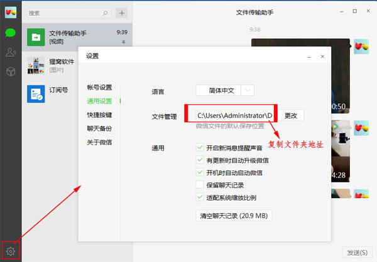
Task: Click the 发送(S) send button
Action: pos(357,253)
